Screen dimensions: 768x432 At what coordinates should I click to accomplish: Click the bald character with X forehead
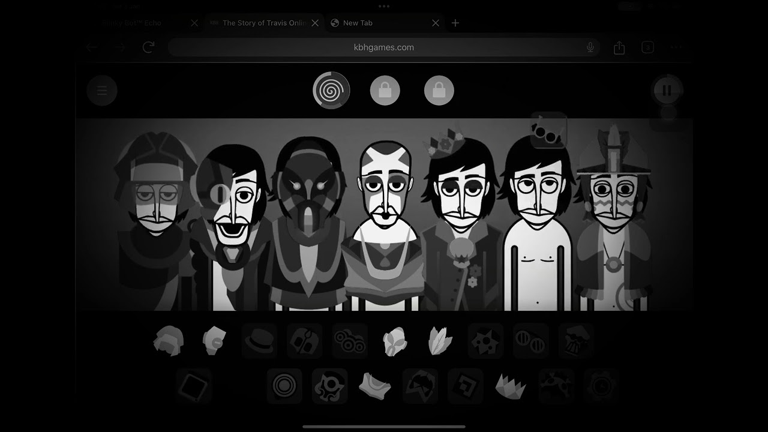click(x=385, y=226)
